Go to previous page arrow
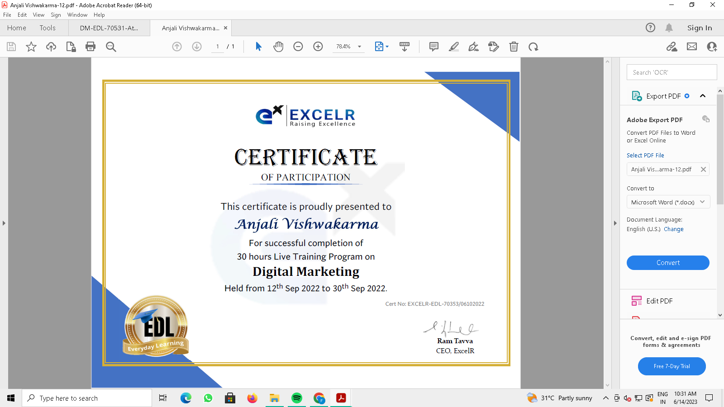The width and height of the screenshot is (724, 407). pyautogui.click(x=177, y=47)
